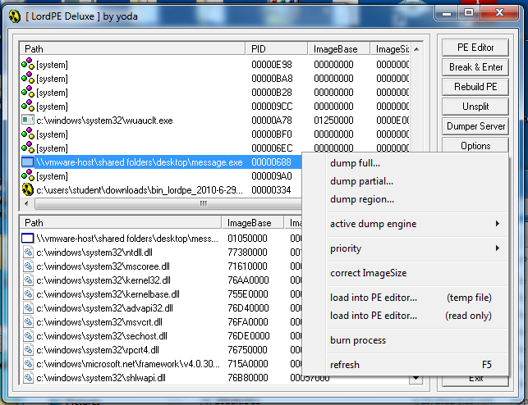Load into PE editor read only
The height and width of the screenshot is (405, 528).
point(406,316)
